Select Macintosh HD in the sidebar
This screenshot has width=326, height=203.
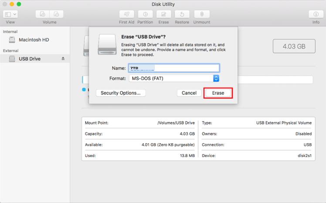[35, 40]
